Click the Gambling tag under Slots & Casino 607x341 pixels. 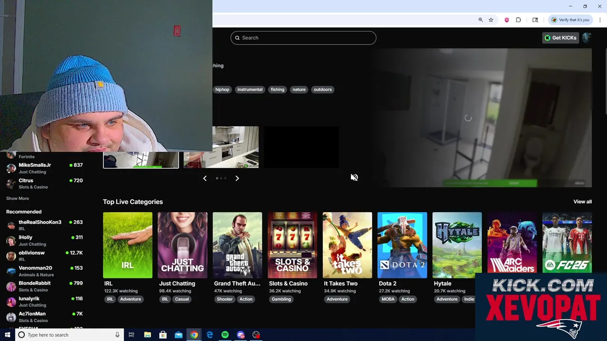pyautogui.click(x=281, y=299)
